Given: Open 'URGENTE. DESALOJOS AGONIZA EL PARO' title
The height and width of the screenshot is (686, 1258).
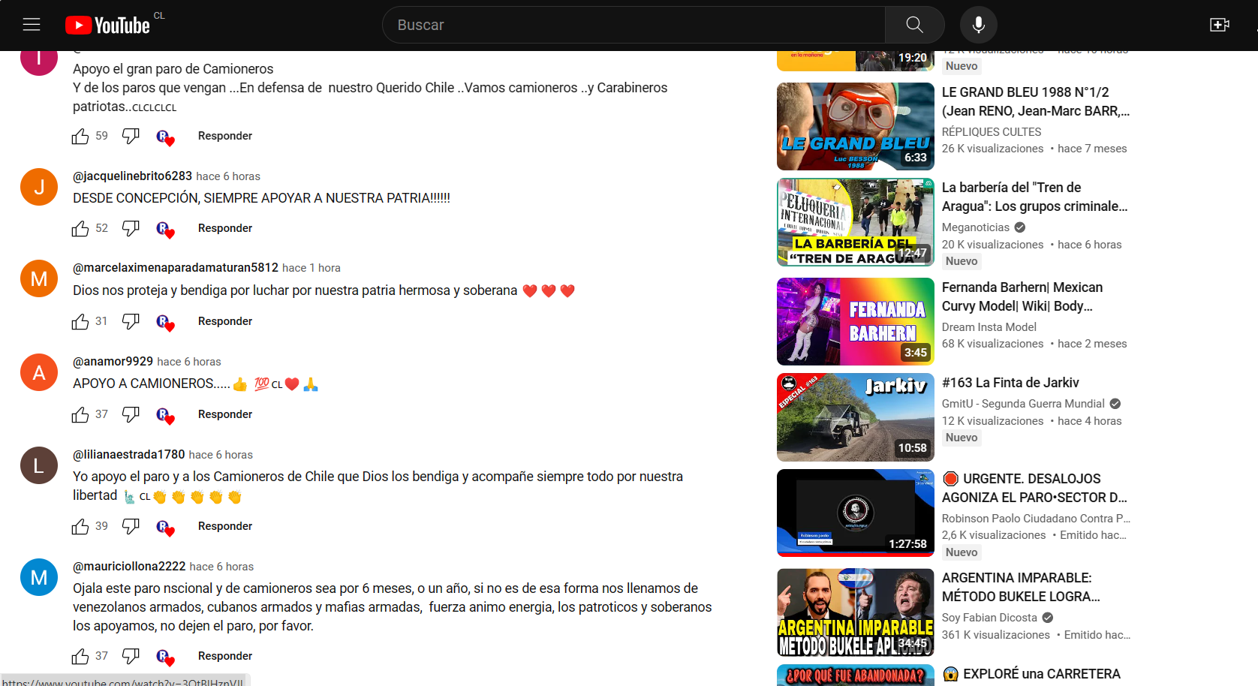Looking at the screenshot, I should (1036, 488).
